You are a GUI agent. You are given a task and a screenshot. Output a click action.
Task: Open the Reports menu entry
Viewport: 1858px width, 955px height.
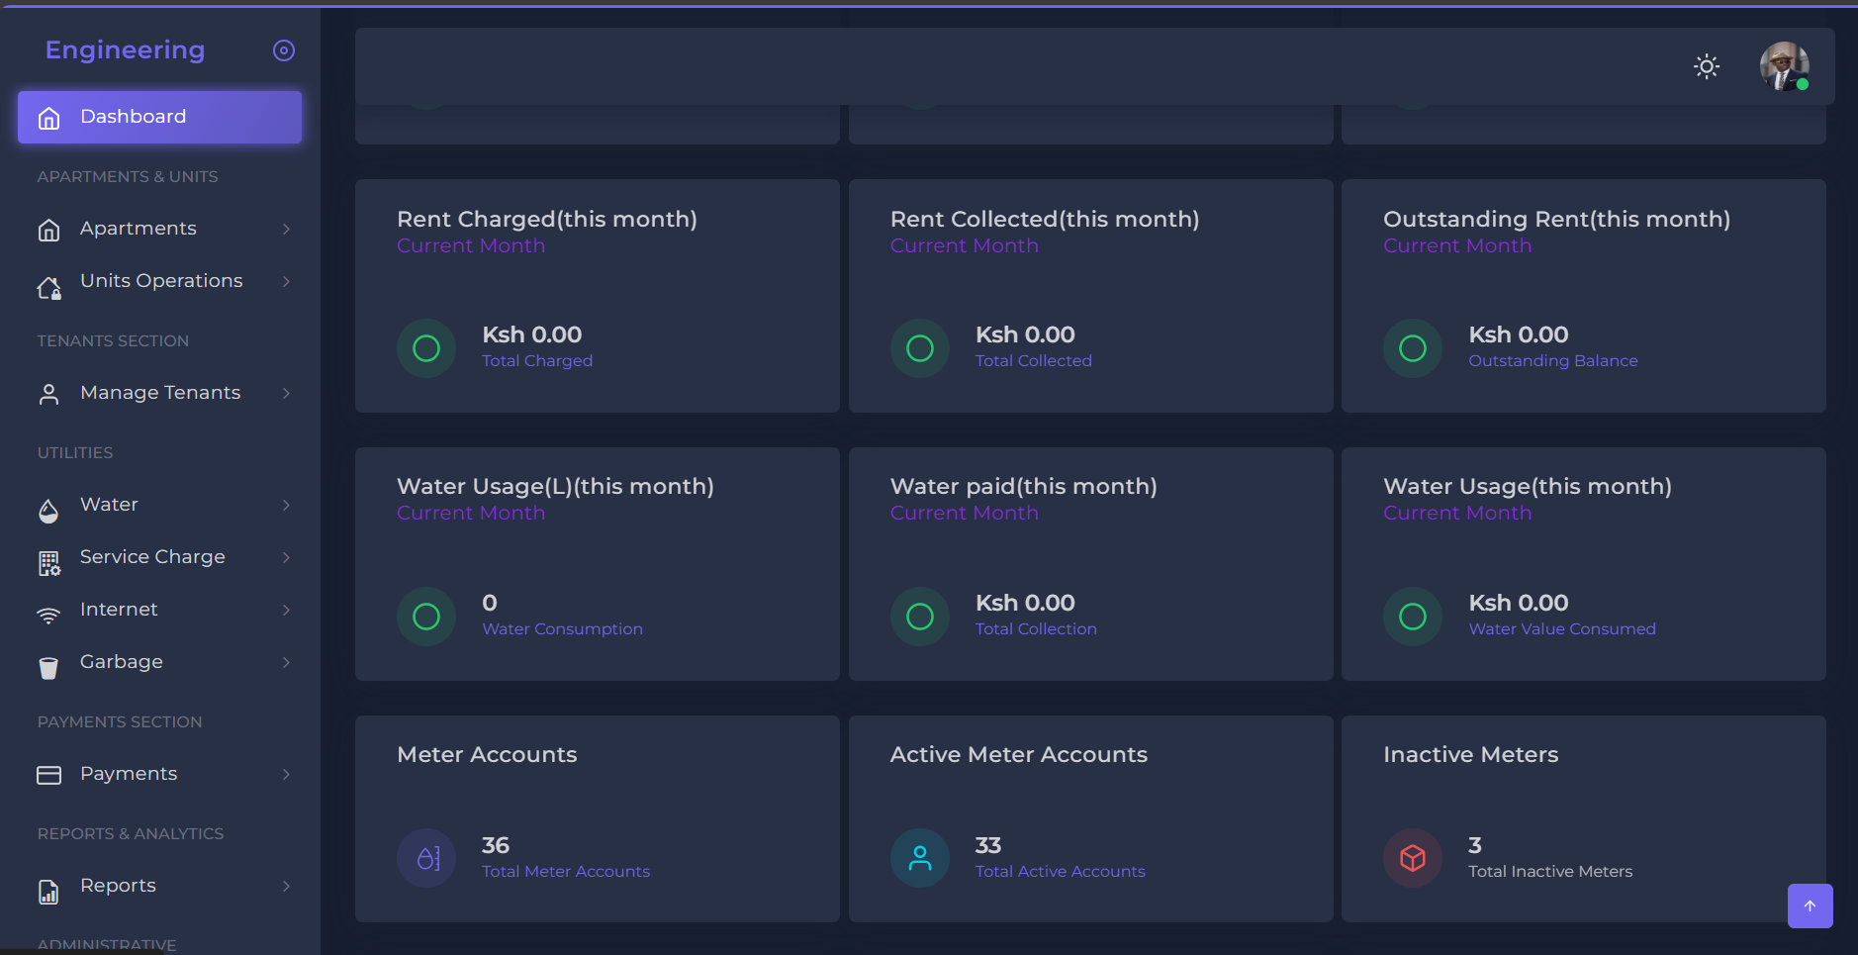118,886
